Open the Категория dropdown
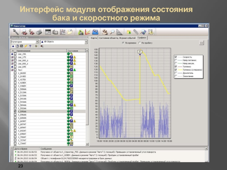The image size is (227, 170). pos(37,42)
